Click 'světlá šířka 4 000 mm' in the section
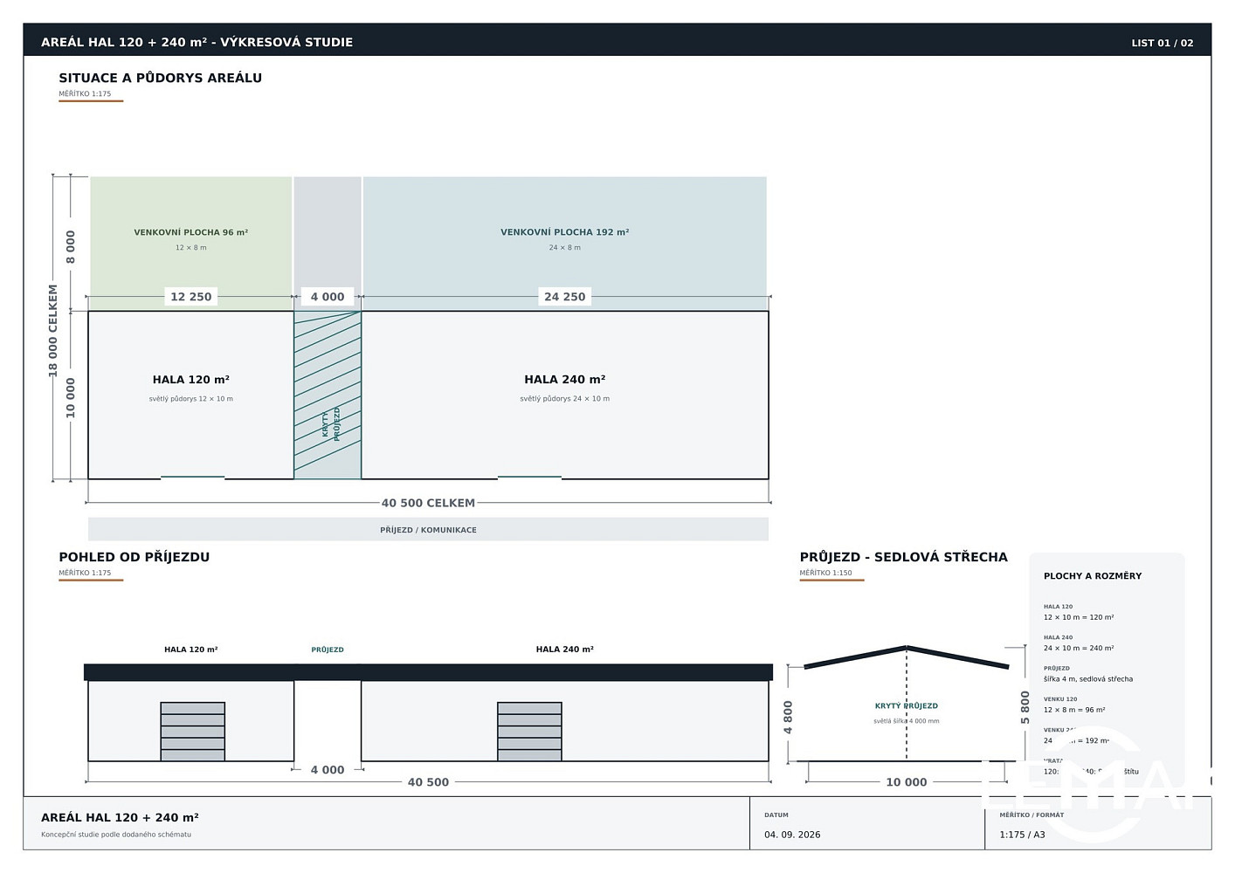This screenshot has height=873, width=1235. click(x=907, y=721)
